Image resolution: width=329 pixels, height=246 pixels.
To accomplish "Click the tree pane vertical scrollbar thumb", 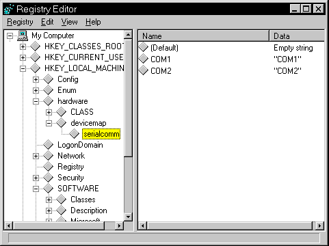I will click(x=129, y=98).
